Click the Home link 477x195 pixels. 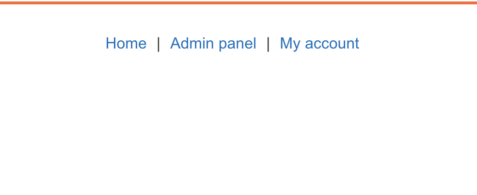pos(126,44)
